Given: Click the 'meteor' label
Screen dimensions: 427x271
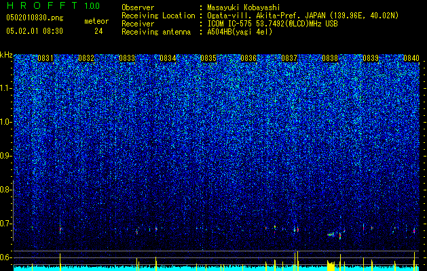Looking at the screenshot, I should tap(96, 21).
